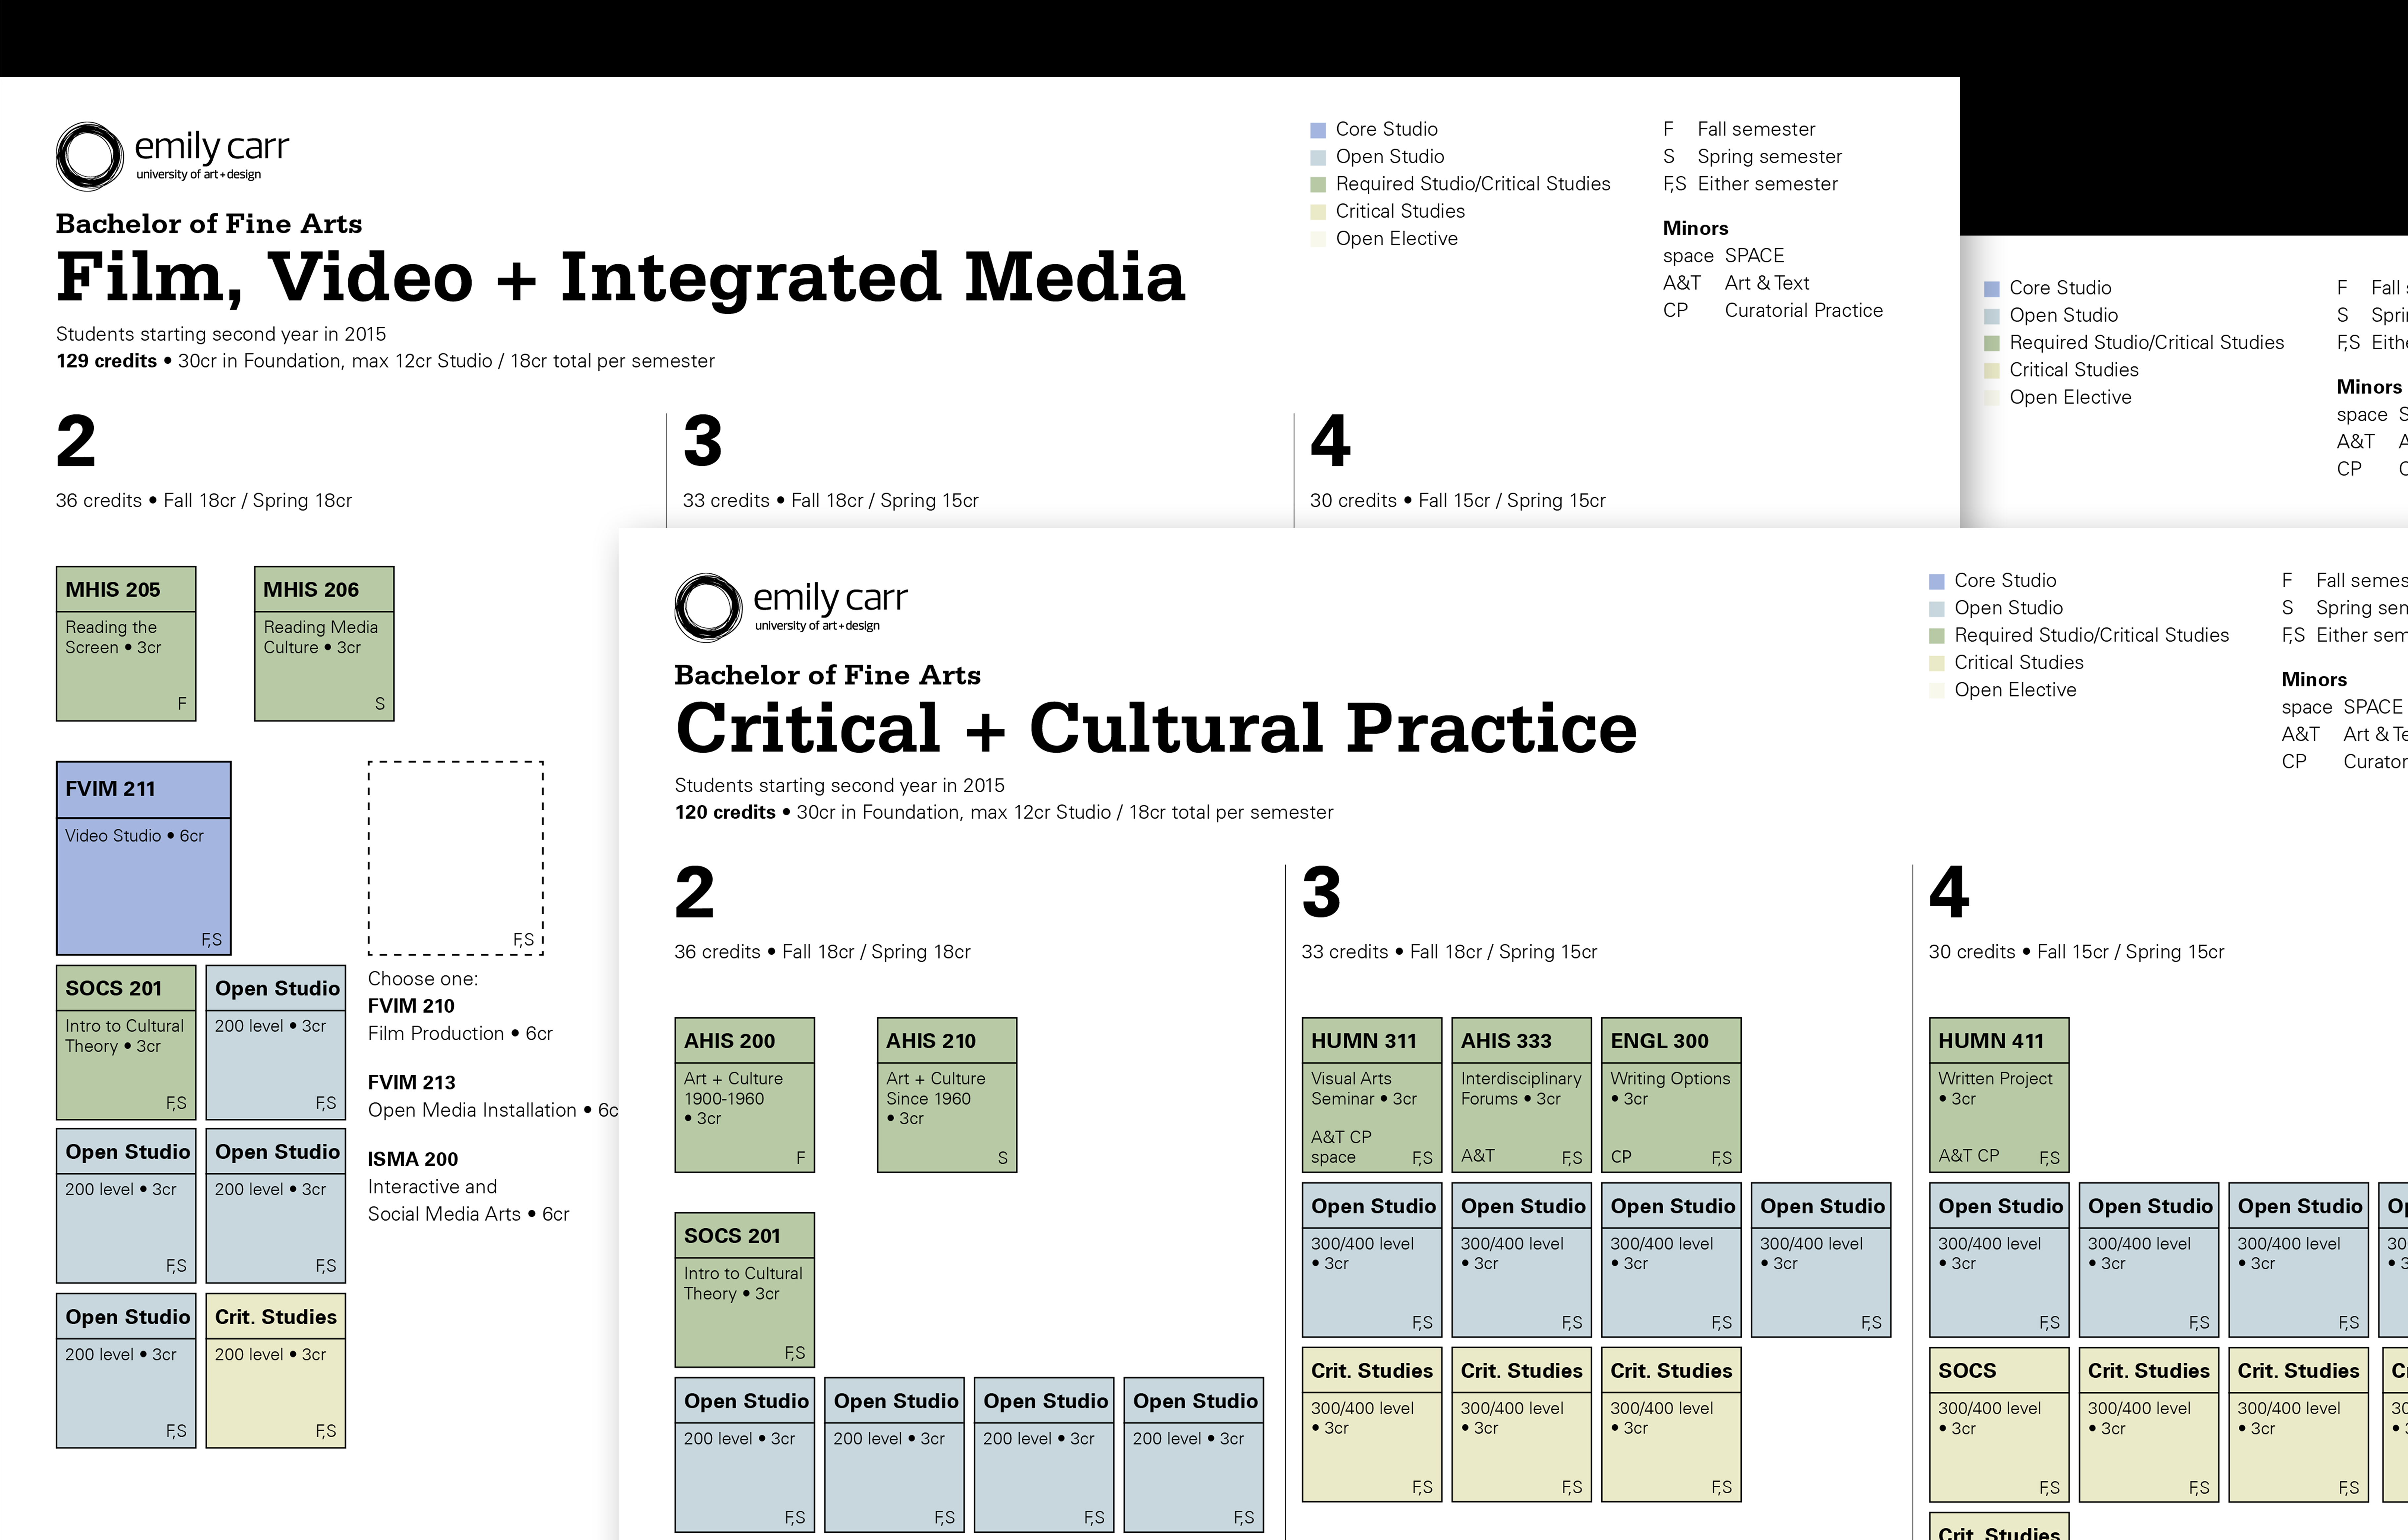Click SOCS 201 on the Critical + Cultural Practice sheet
This screenshot has width=2408, height=1540.
(745, 1290)
